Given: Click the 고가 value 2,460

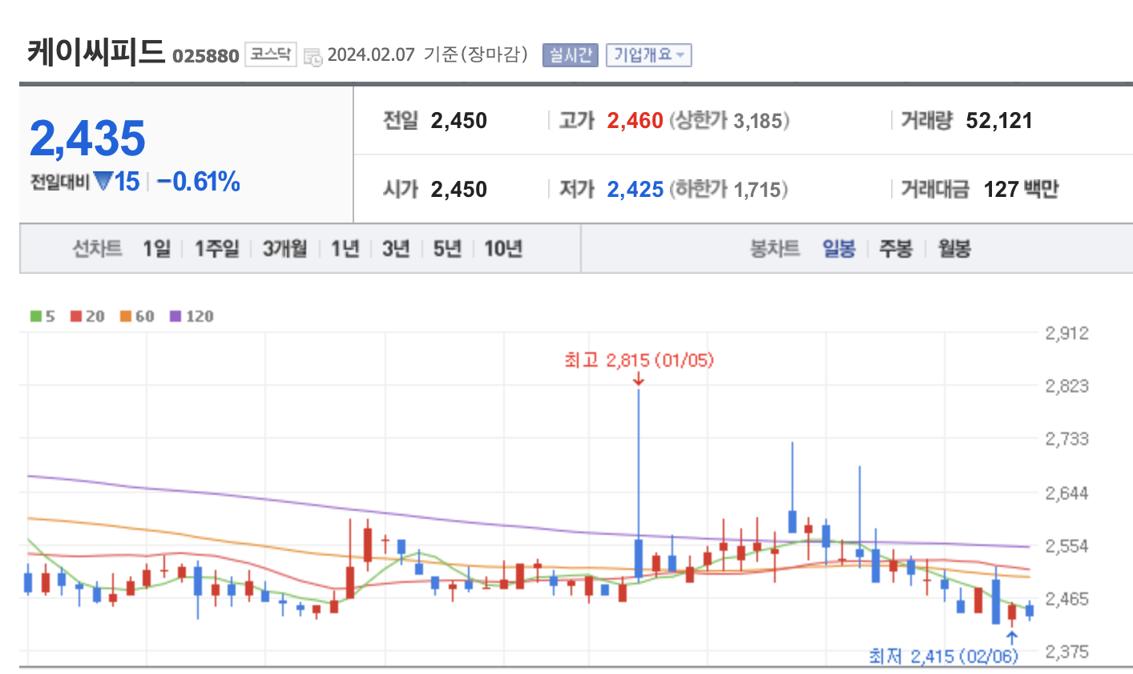Looking at the screenshot, I should pos(635,121).
